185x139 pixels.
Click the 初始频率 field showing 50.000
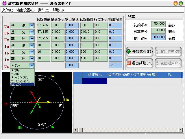[x=158, y=24]
